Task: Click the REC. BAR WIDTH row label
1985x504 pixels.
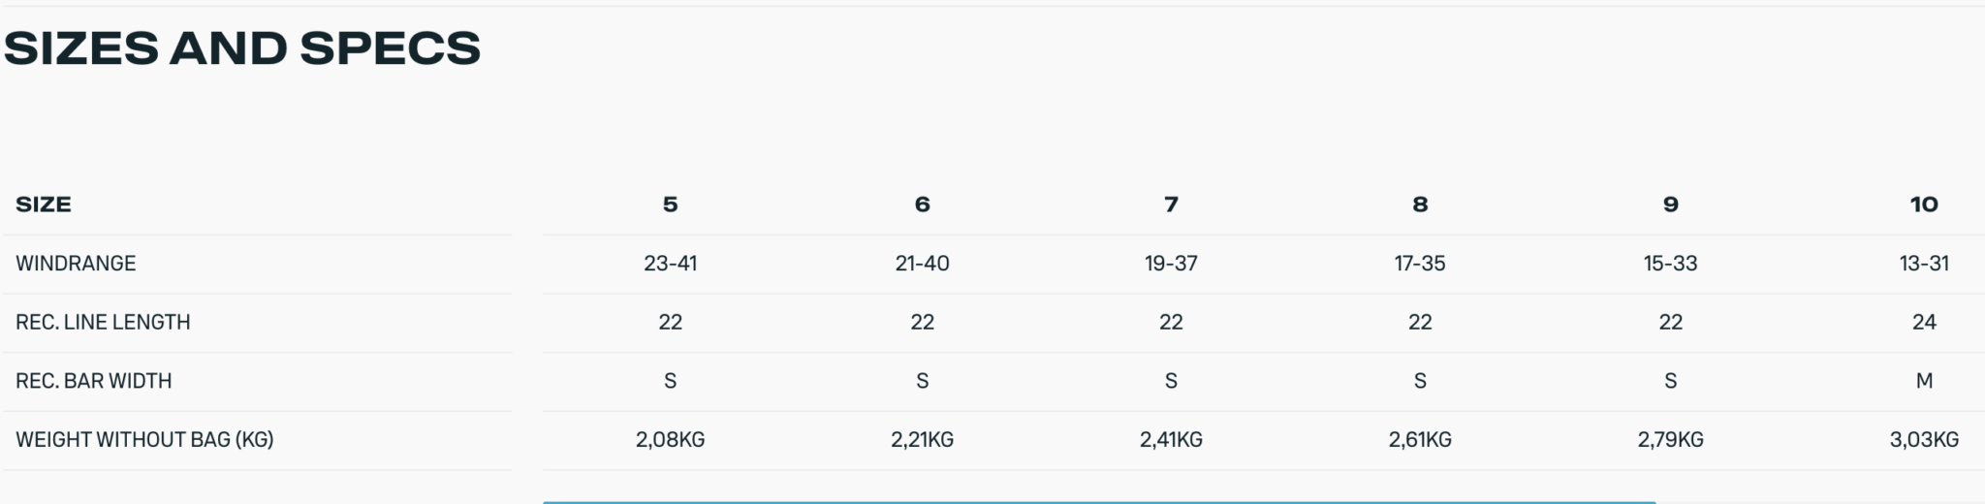Action: (93, 381)
